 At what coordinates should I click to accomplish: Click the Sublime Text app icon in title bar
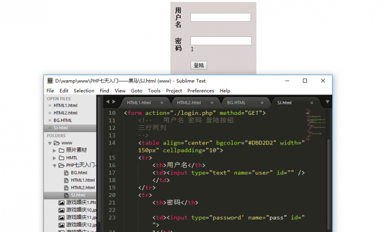pyautogui.click(x=50, y=81)
